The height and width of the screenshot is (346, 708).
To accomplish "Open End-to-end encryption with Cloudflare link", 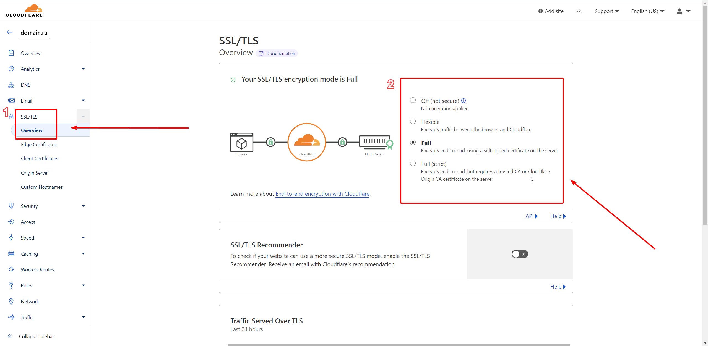I will tap(322, 194).
